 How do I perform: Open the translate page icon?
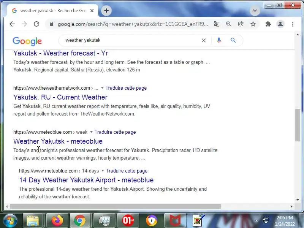[x=217, y=24]
